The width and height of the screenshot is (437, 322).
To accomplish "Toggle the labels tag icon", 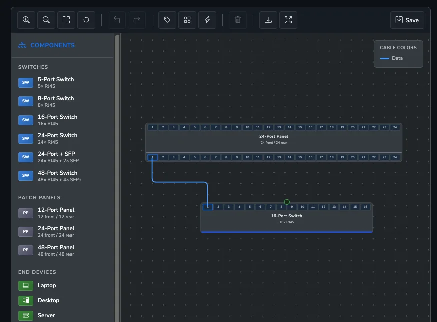I will (167, 20).
